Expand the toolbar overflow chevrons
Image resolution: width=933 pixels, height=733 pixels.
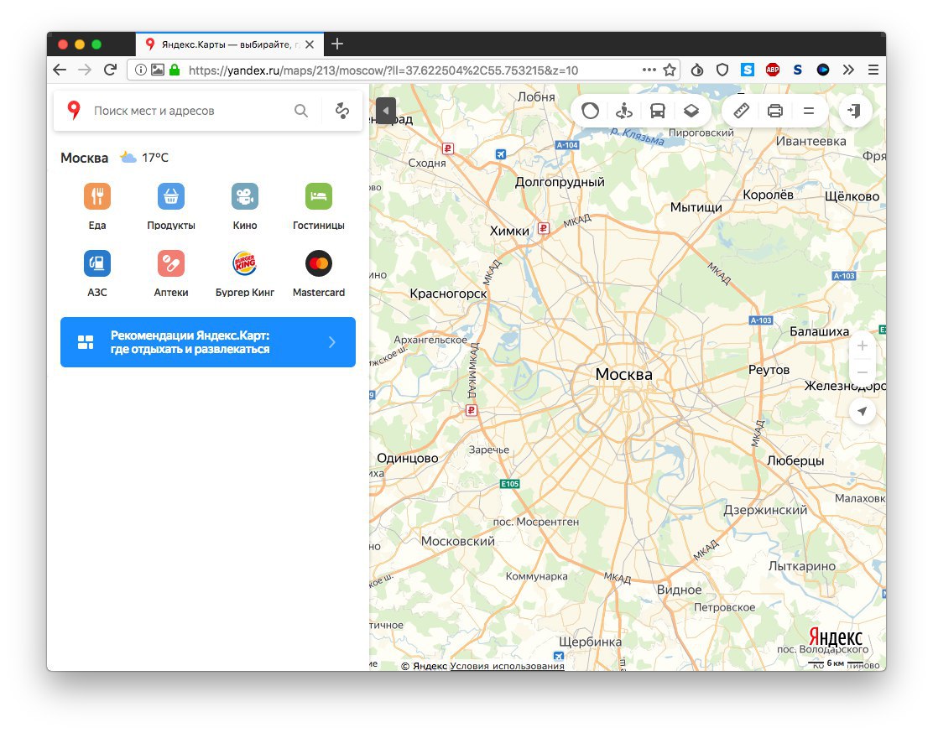(848, 70)
